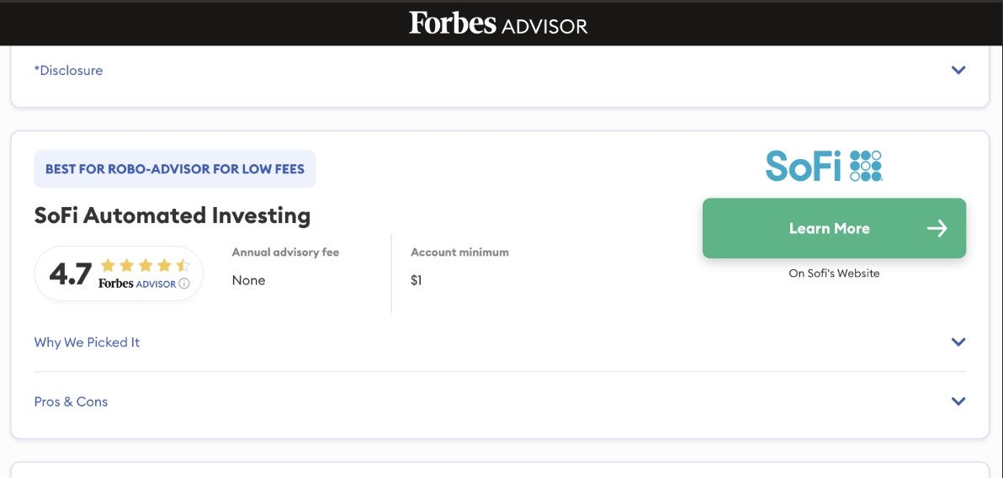The image size is (1003, 478).
Task: Expand the Disclosure chevron arrow
Action: click(958, 70)
